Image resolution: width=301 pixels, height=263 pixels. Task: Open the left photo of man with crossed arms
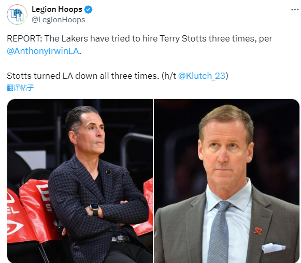coord(80,181)
